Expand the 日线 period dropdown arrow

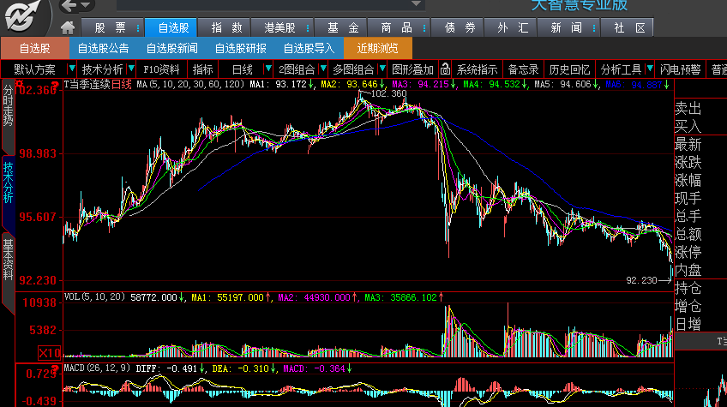(267, 69)
